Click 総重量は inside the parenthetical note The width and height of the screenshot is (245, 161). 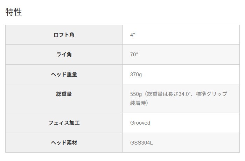[156, 94]
